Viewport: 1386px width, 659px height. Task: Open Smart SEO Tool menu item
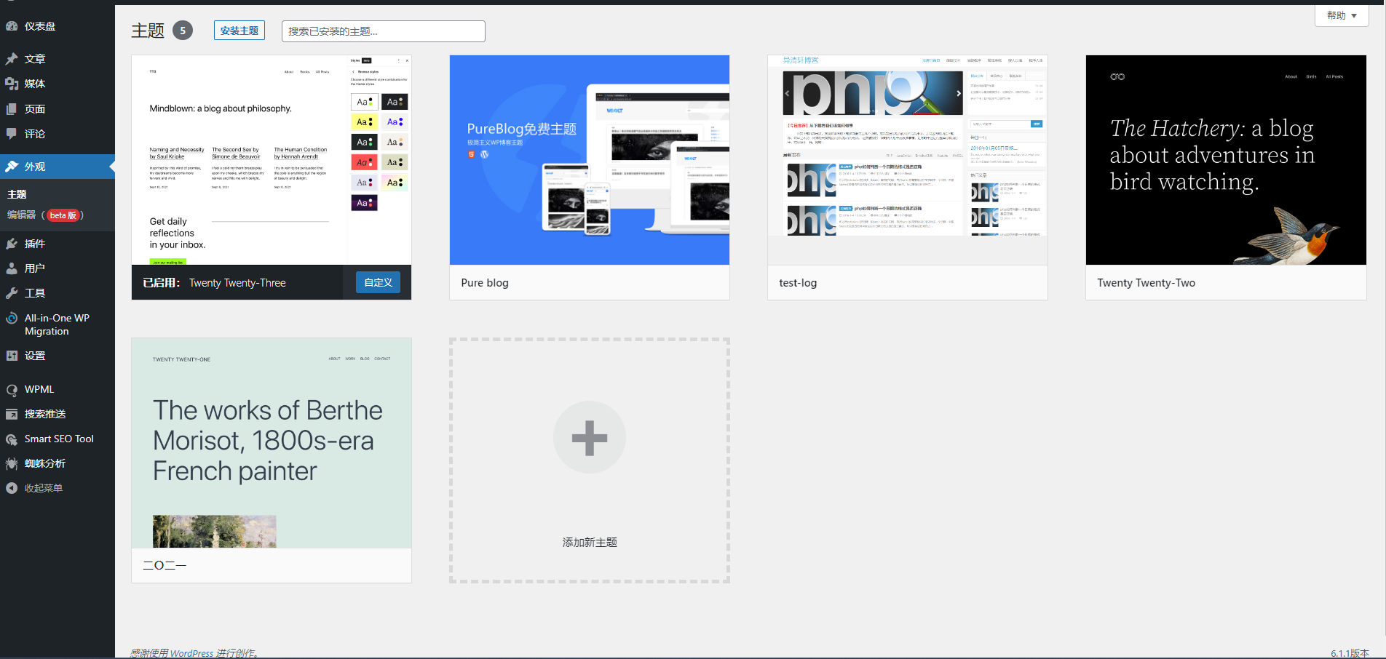(58, 439)
